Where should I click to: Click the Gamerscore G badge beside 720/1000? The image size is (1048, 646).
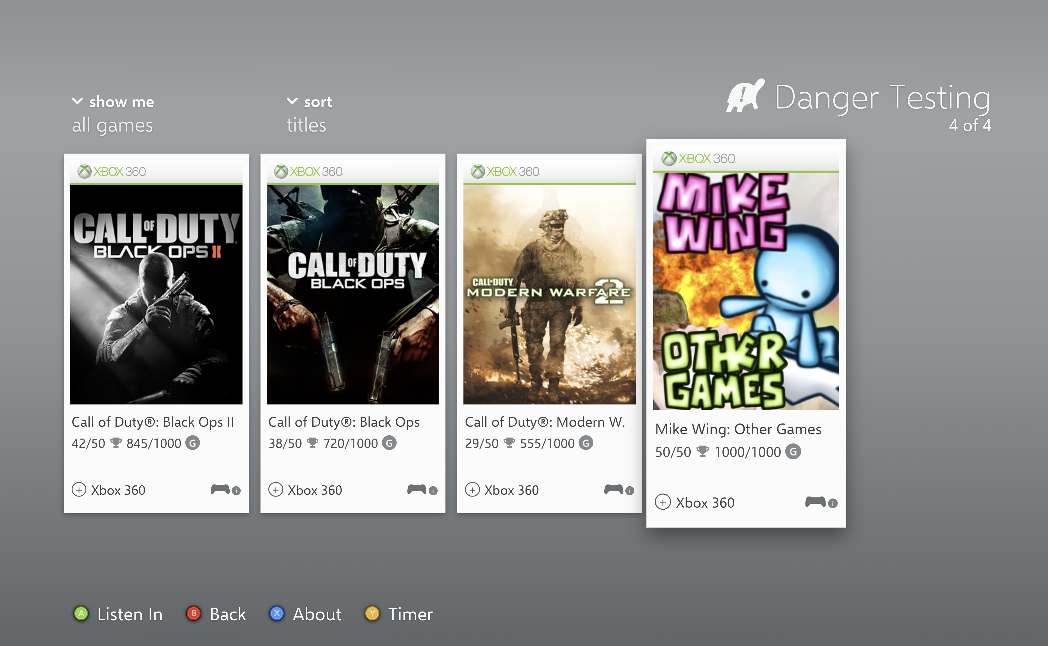click(x=389, y=443)
